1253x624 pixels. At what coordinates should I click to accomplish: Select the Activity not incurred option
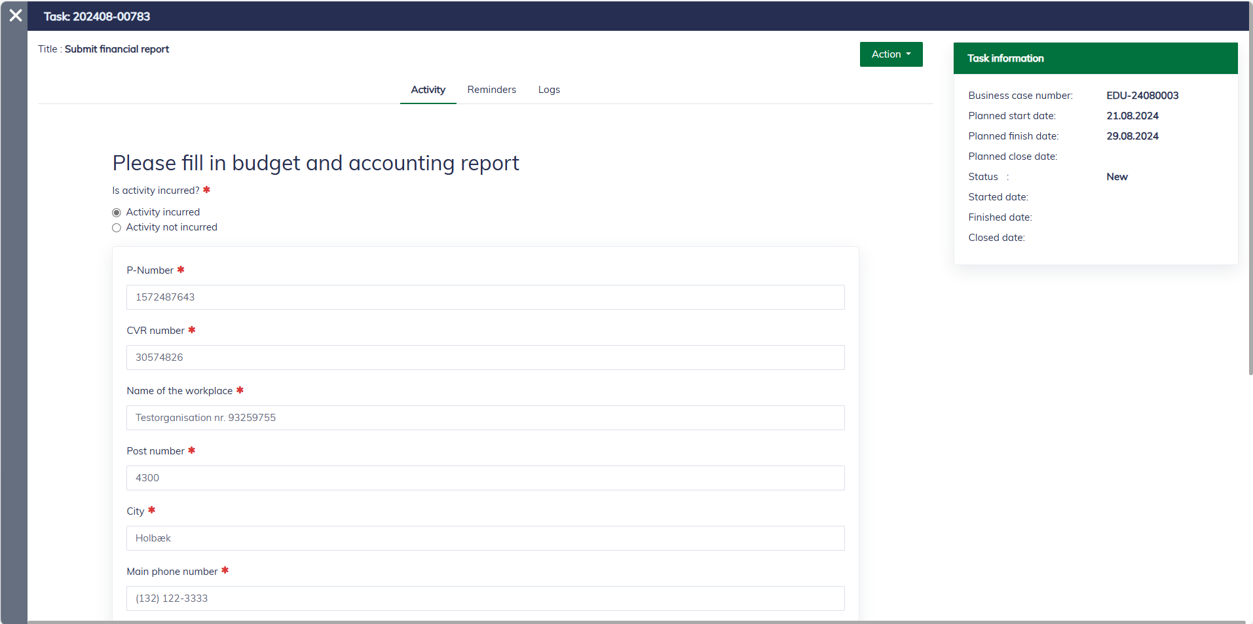tap(117, 228)
